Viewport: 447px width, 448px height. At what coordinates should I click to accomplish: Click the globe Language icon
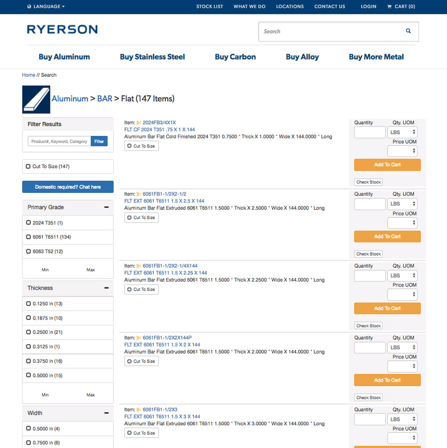tap(29, 6)
